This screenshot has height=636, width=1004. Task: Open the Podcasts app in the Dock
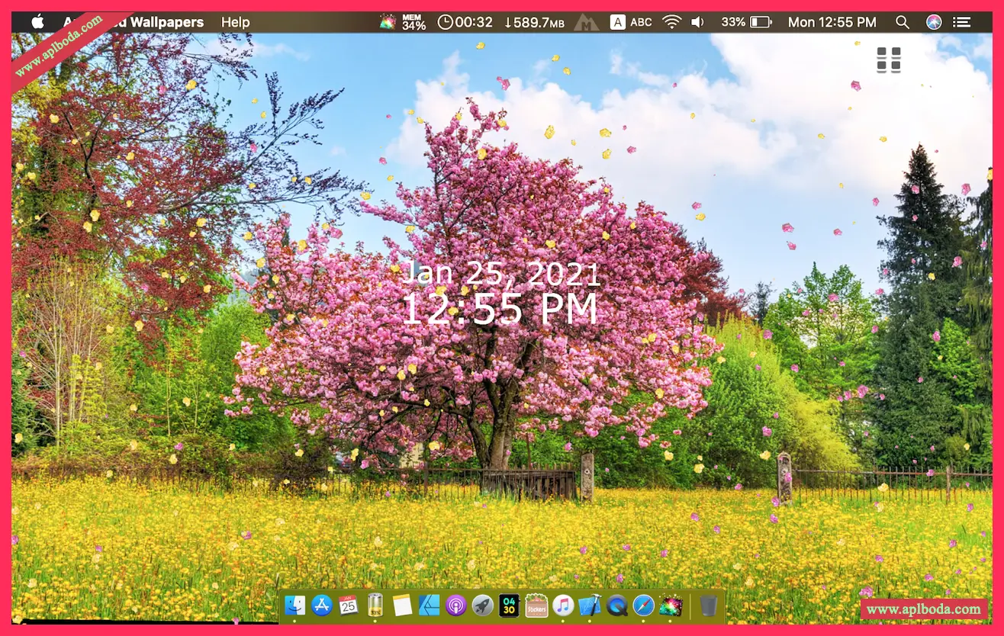click(x=456, y=605)
